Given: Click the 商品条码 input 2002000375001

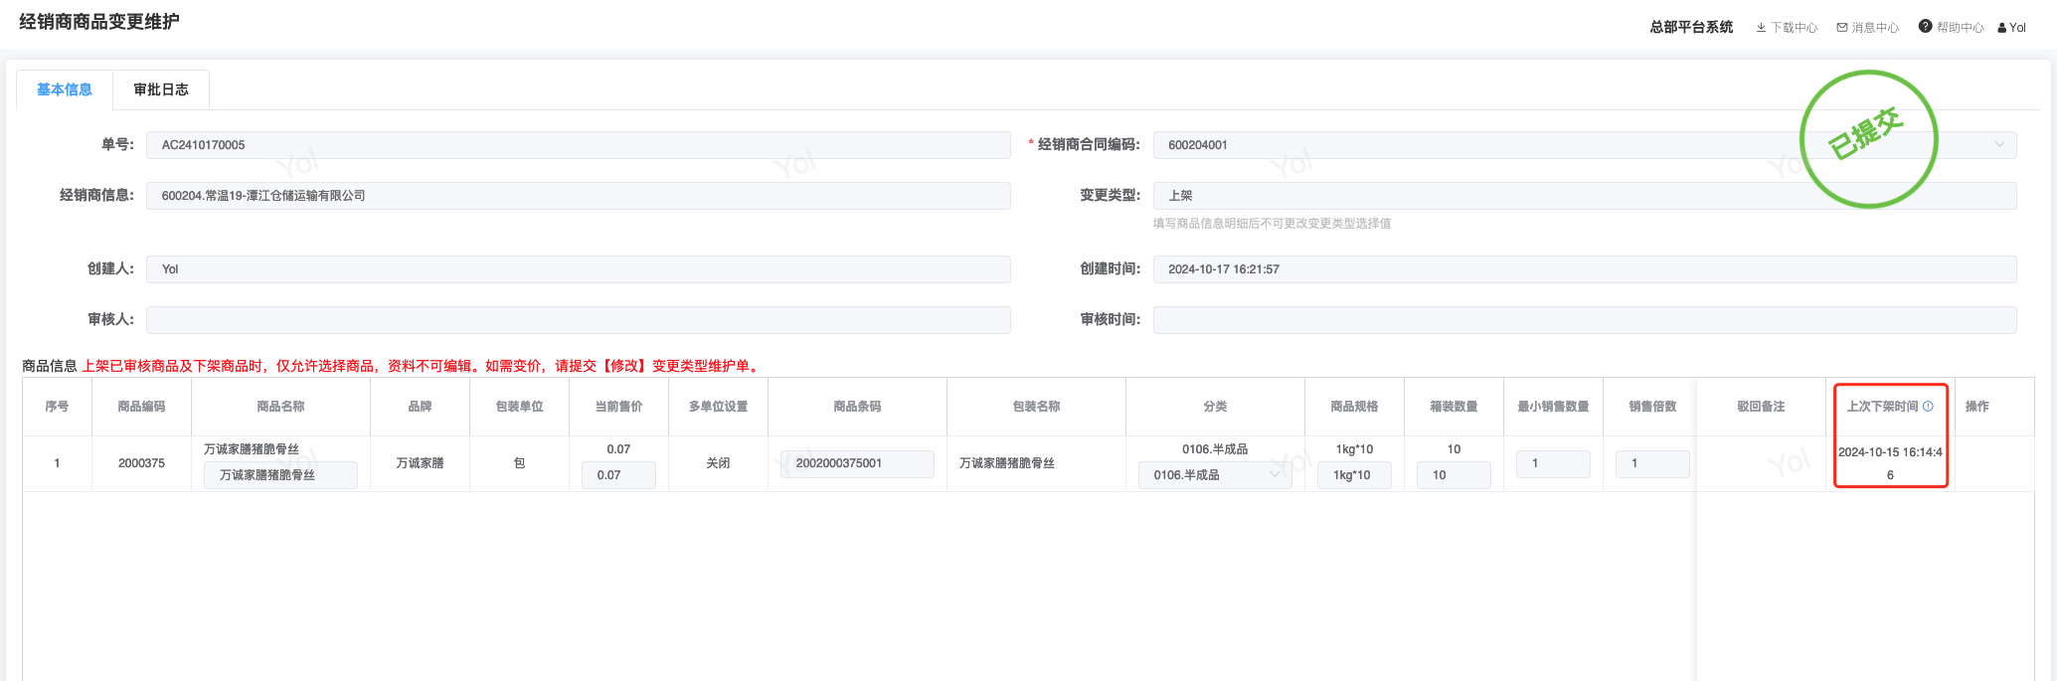Looking at the screenshot, I should [857, 463].
